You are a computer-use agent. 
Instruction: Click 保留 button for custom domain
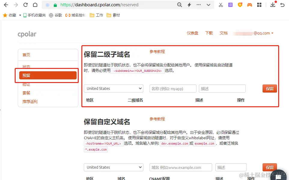(x=270, y=167)
